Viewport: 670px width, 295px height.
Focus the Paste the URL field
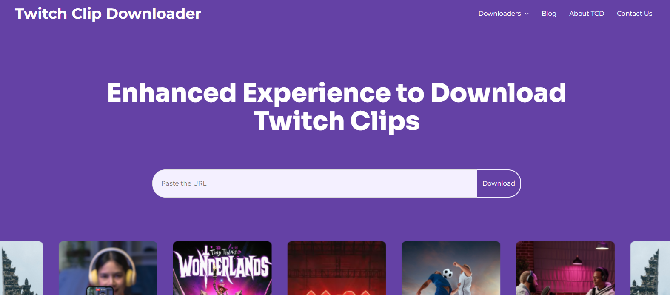(x=315, y=183)
